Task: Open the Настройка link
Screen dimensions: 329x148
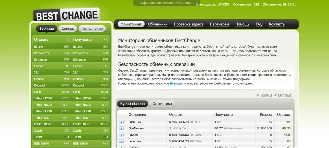Action: 285,95
